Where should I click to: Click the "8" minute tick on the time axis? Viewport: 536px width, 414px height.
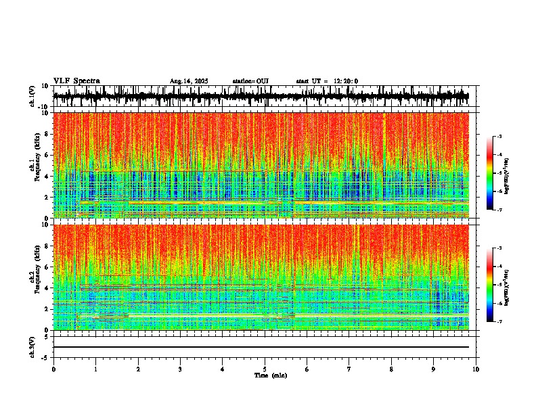(391, 369)
